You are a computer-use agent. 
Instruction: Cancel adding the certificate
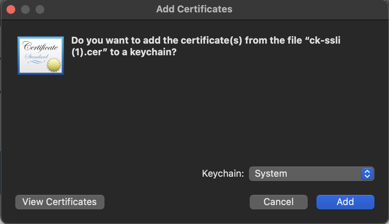coord(278,202)
